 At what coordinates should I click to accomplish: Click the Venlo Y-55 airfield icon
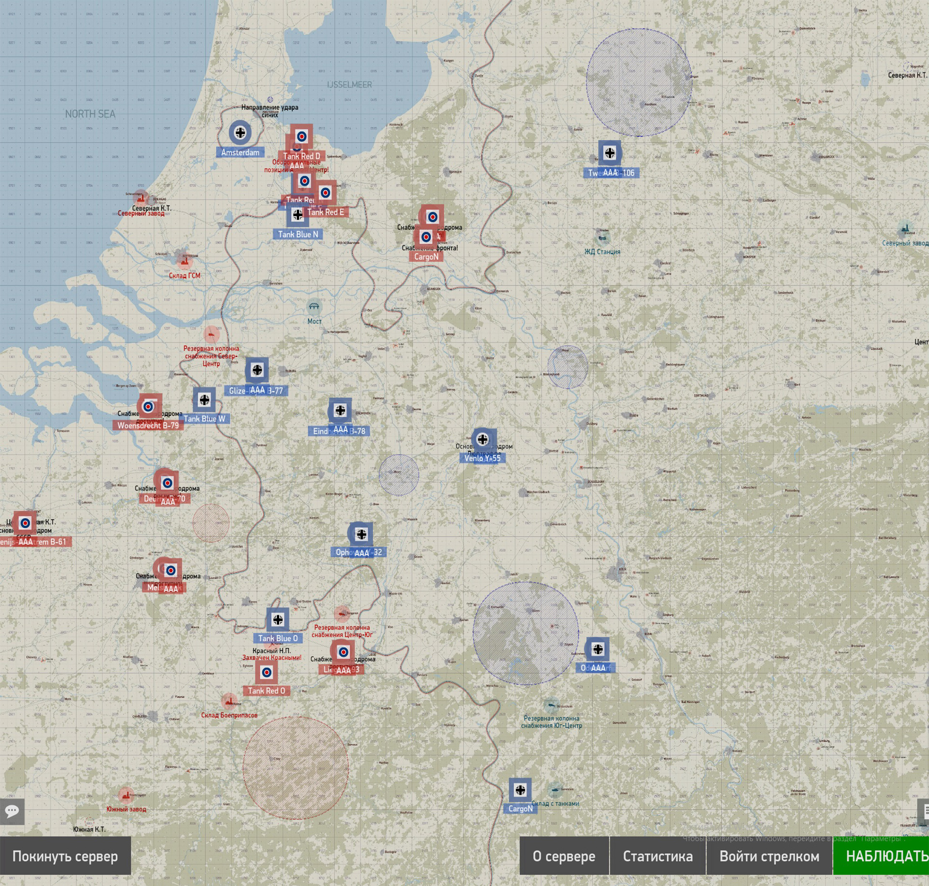482,439
